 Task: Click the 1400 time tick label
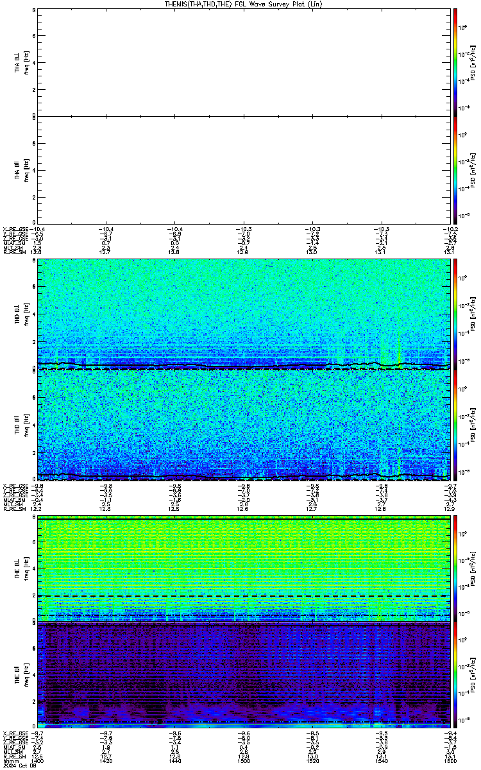click(x=38, y=760)
